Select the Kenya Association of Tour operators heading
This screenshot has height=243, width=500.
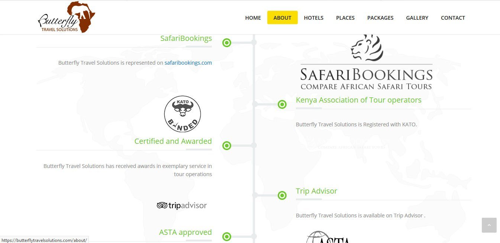359,100
